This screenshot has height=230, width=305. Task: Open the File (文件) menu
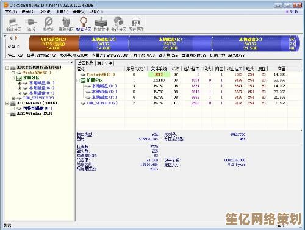tap(10, 12)
